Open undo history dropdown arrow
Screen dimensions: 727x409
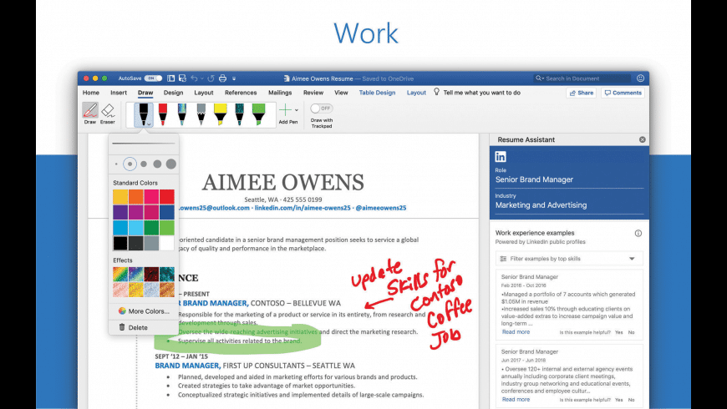[201, 78]
